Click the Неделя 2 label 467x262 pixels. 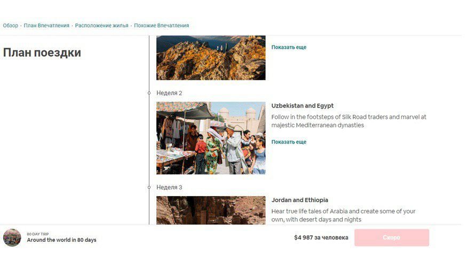169,93
